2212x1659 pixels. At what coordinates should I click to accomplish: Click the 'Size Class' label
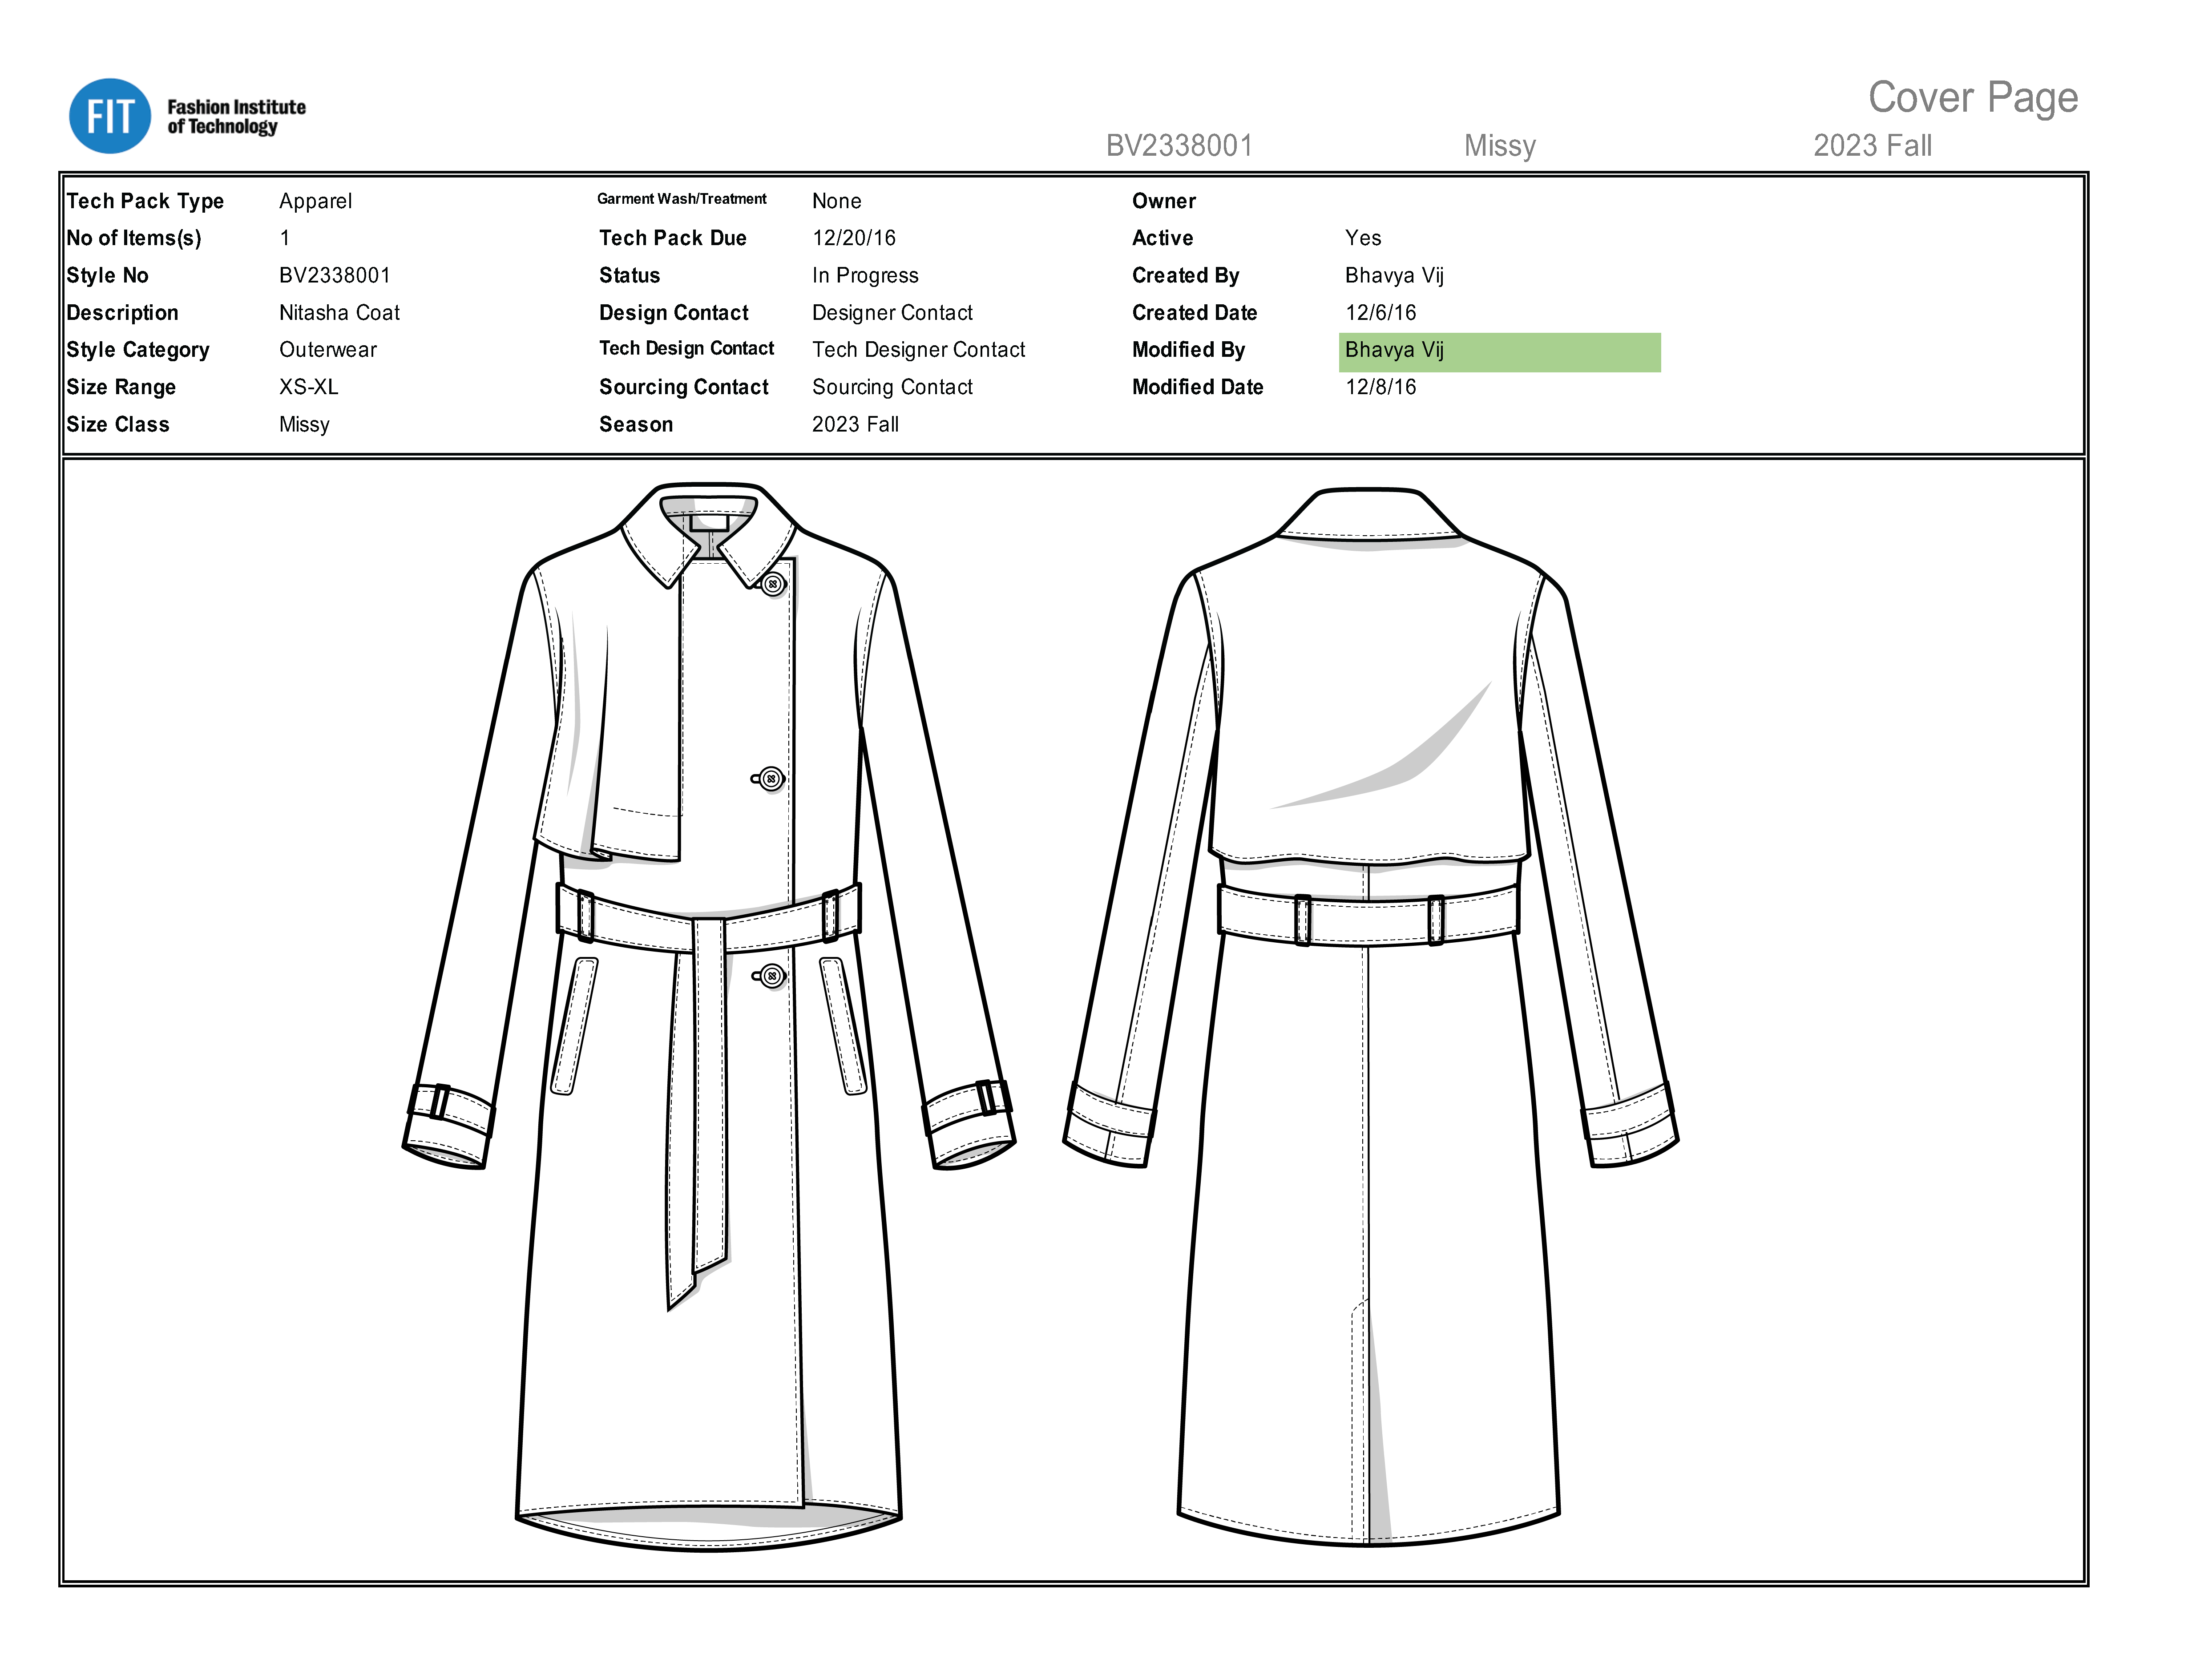[x=118, y=424]
